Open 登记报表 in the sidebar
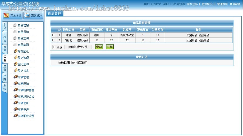 point(23,71)
